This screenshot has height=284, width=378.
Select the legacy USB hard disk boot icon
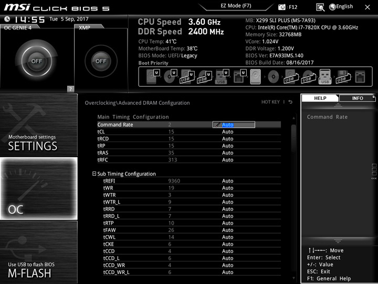click(x=291, y=77)
